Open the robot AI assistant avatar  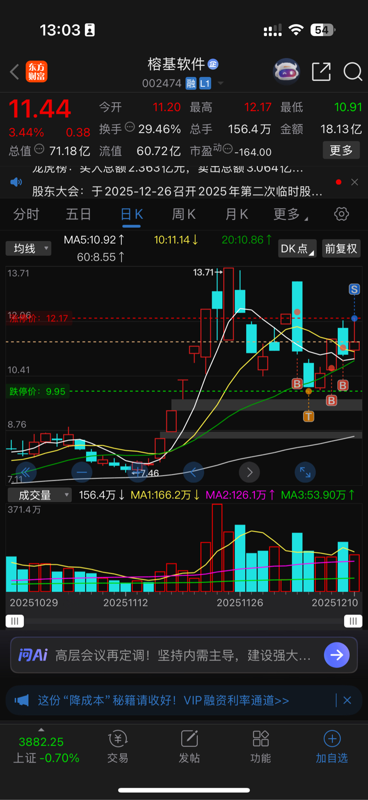point(286,71)
